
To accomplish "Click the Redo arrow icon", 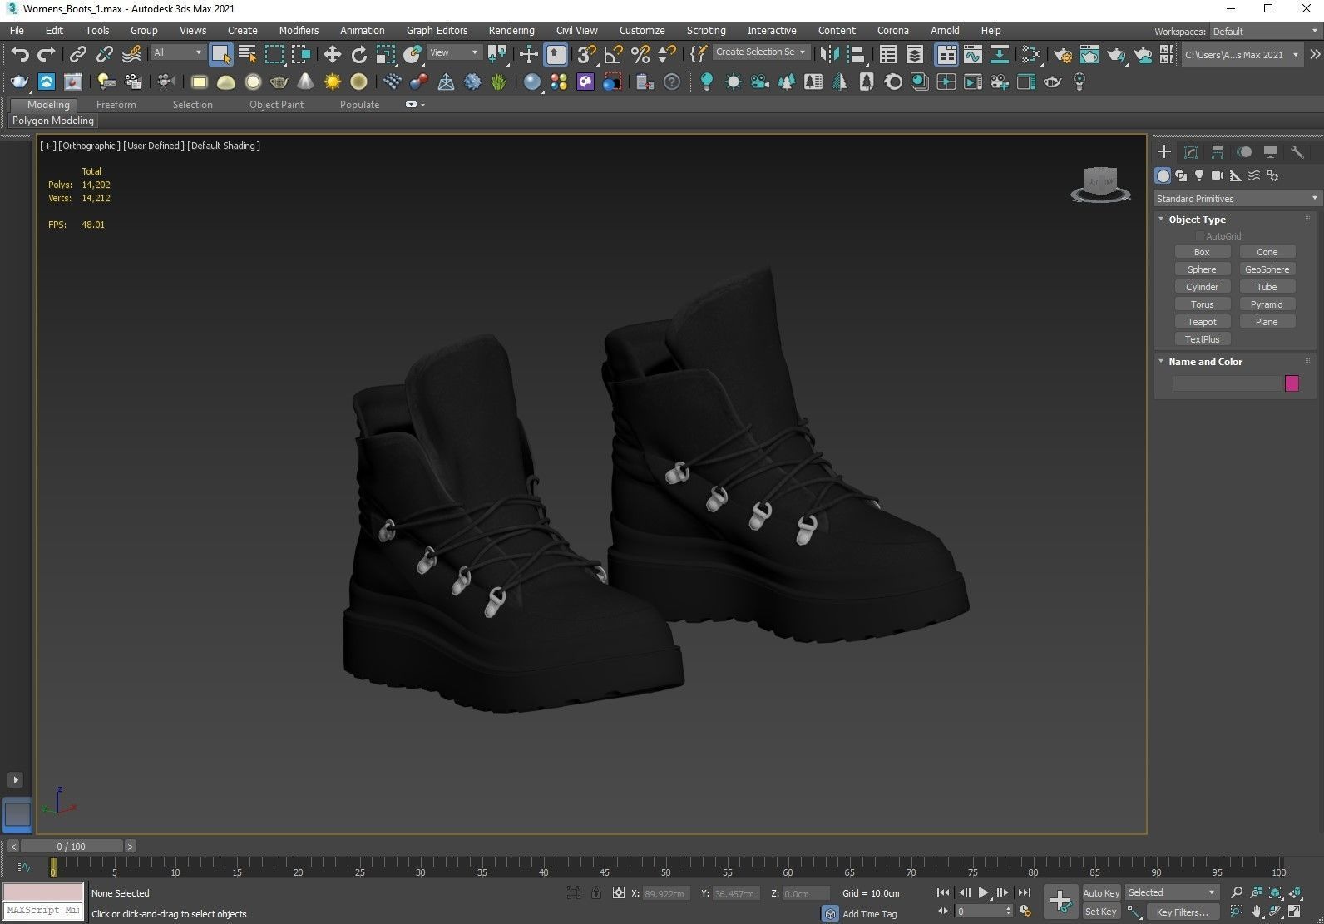I will 47,55.
